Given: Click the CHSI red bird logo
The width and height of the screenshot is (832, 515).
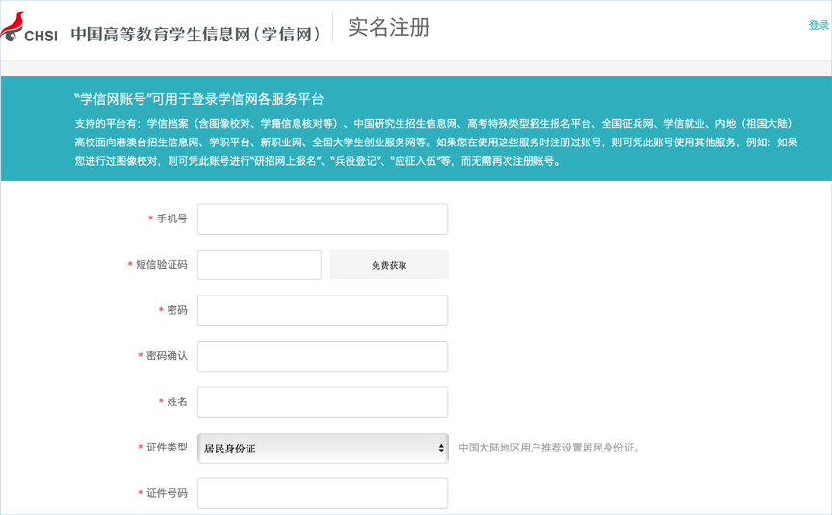Looking at the screenshot, I should point(13,25).
